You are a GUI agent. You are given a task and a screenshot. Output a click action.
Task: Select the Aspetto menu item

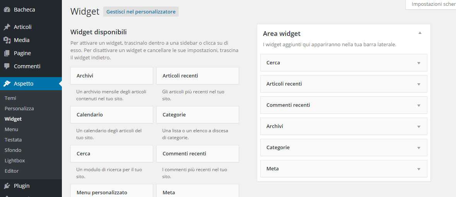(31, 84)
